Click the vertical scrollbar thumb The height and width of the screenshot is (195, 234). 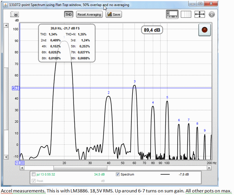pyautogui.click(x=6, y=99)
